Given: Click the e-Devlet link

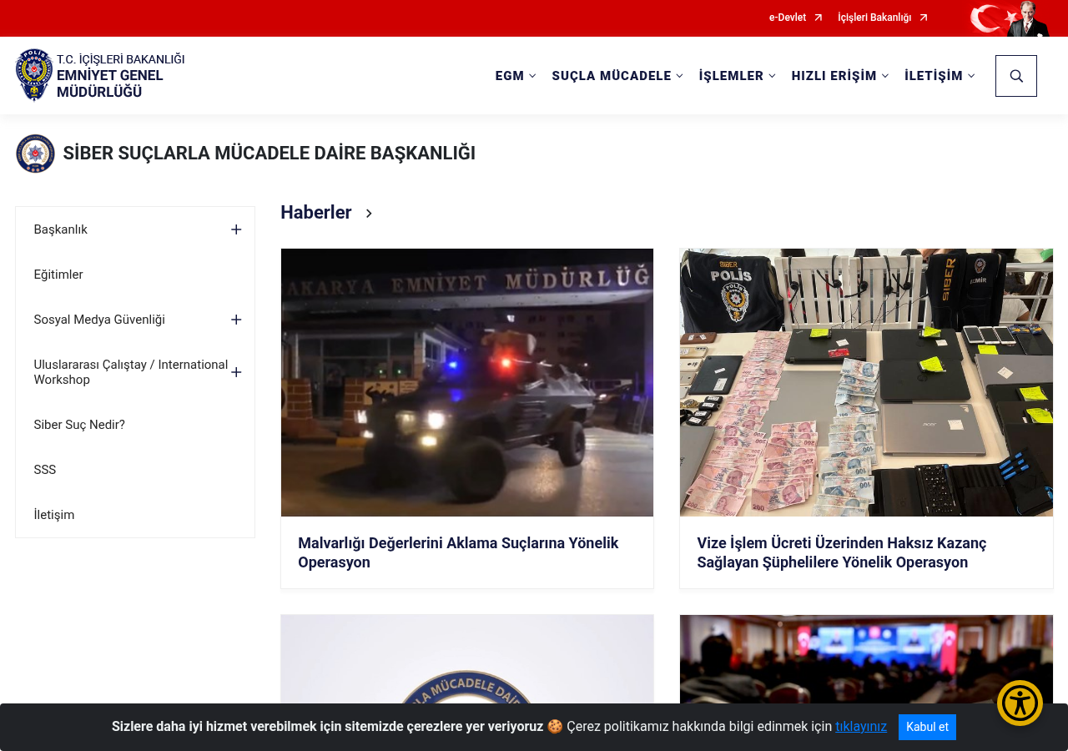Looking at the screenshot, I should (788, 18).
